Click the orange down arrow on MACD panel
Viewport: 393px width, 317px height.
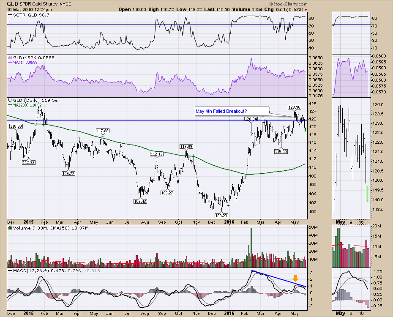click(295, 278)
